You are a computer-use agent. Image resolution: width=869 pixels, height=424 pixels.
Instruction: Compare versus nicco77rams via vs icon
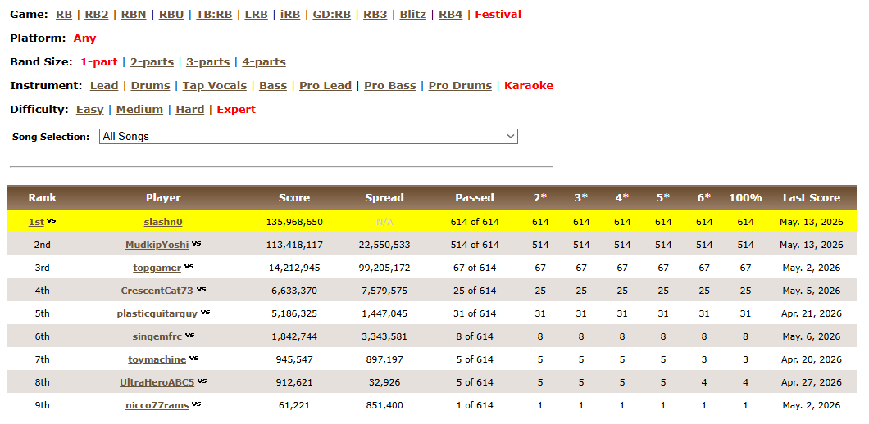pyautogui.click(x=196, y=404)
